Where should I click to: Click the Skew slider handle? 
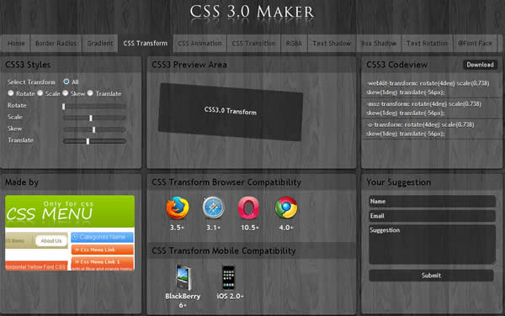coord(93,129)
